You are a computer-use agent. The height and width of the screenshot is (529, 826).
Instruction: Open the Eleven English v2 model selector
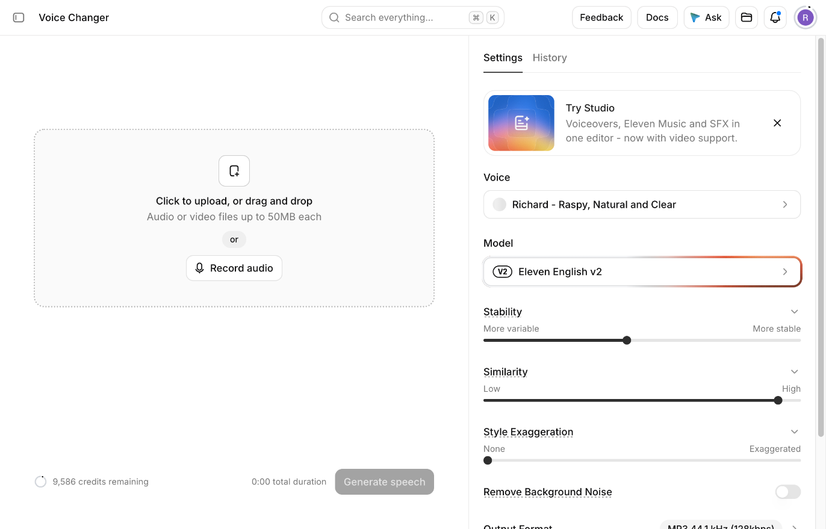(x=642, y=271)
